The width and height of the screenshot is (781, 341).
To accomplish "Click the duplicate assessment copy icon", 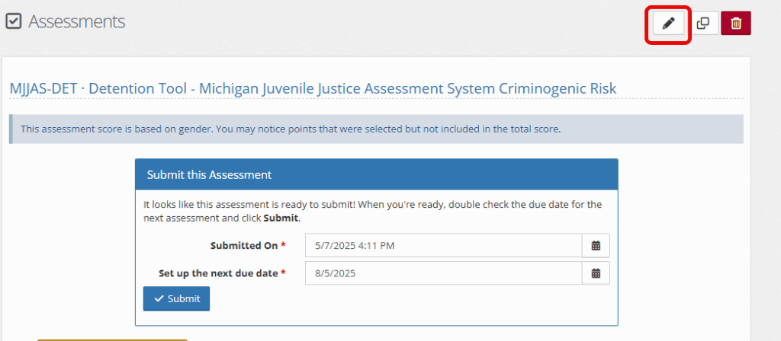I will tap(702, 24).
